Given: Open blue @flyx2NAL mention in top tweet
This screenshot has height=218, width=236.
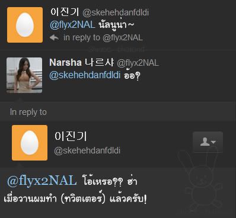Looking at the screenshot, I should point(72,25).
